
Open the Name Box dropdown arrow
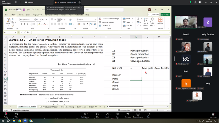[15, 32]
